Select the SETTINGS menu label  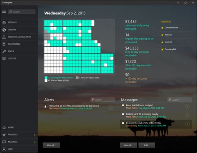pos(12,23)
